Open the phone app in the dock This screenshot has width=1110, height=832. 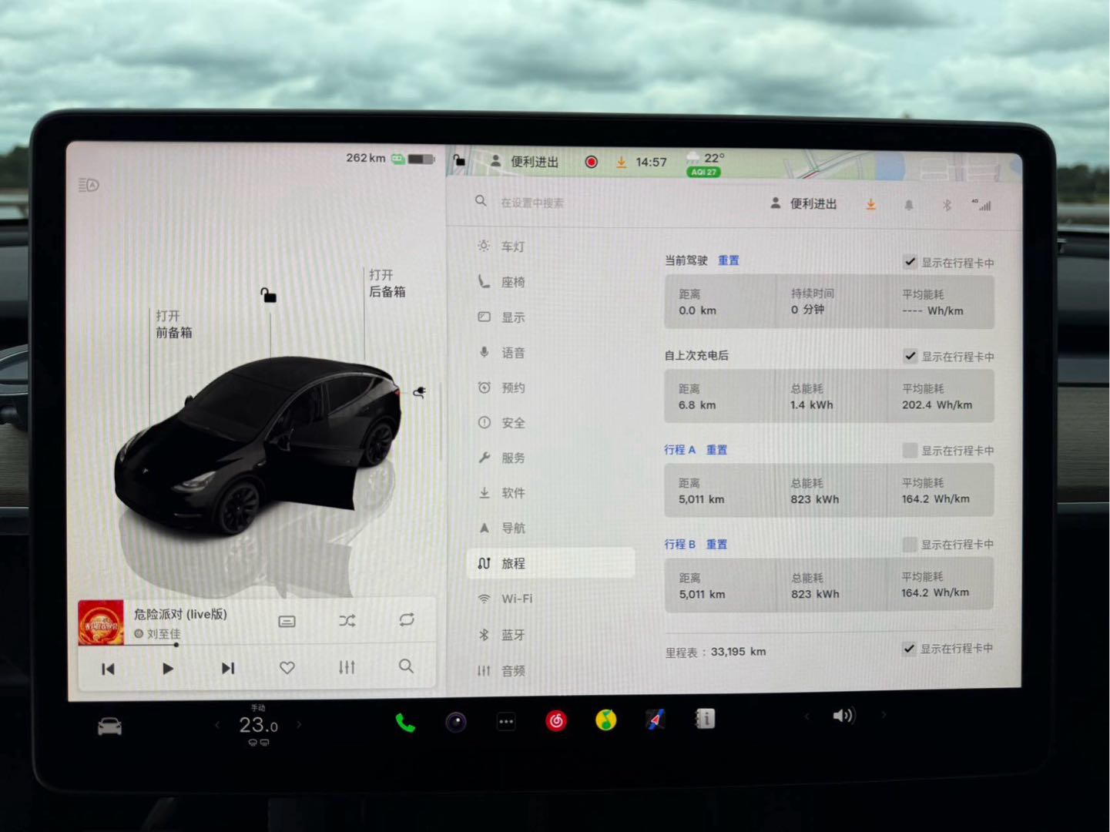pos(405,723)
